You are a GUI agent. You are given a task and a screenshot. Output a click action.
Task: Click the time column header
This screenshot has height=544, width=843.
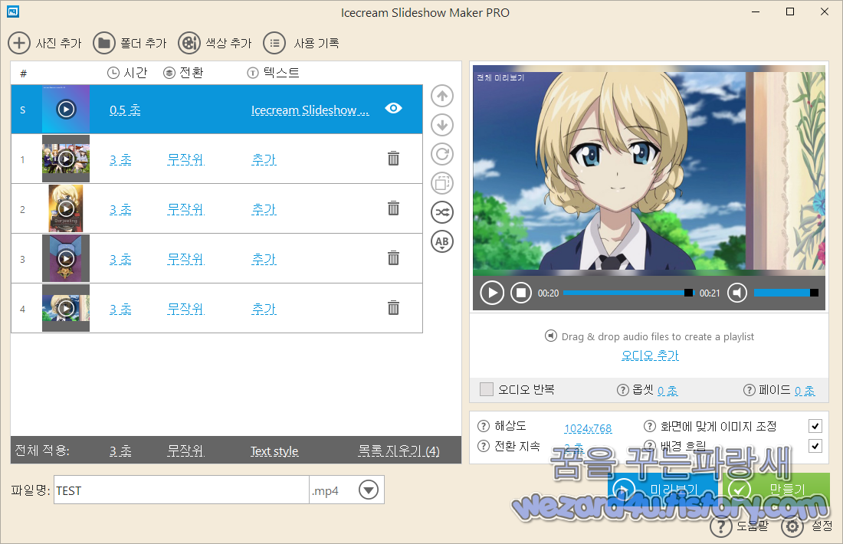tap(127, 73)
